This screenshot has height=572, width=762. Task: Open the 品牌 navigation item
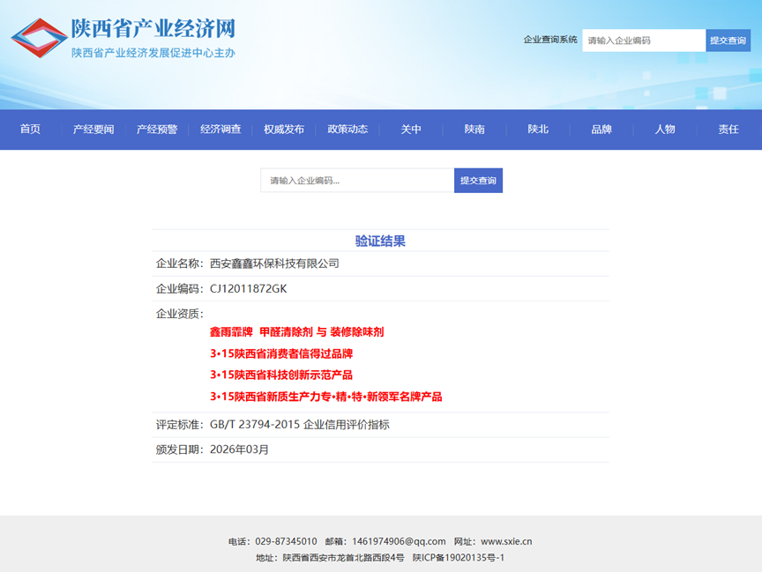[601, 130]
